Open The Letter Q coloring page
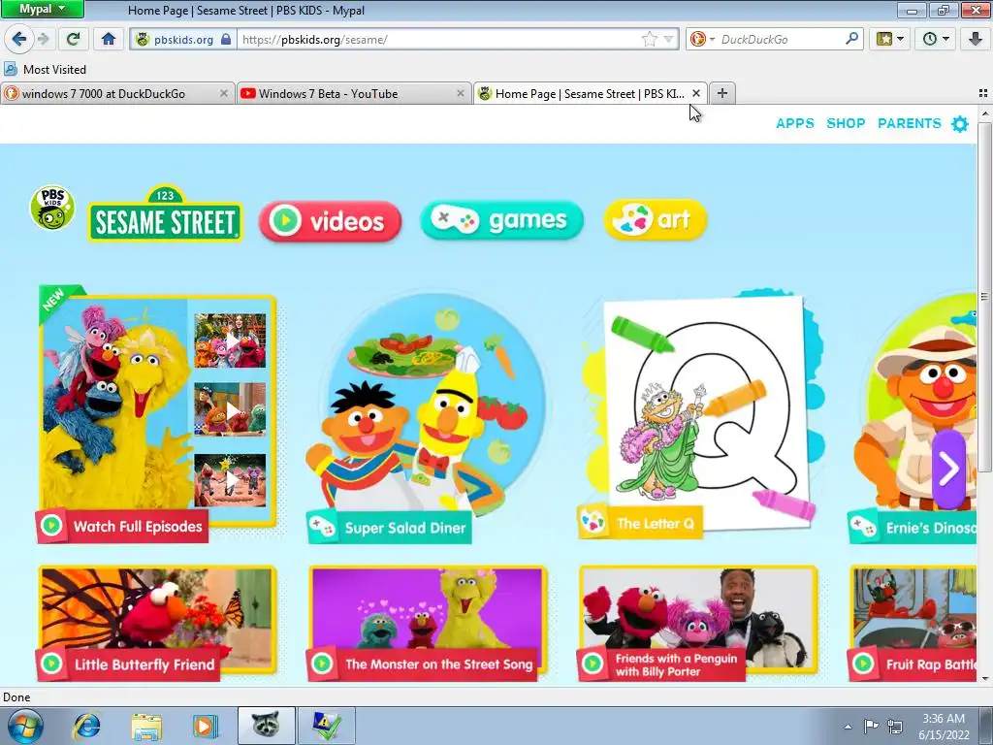Screen dimensions: 993x745 click(x=700, y=415)
